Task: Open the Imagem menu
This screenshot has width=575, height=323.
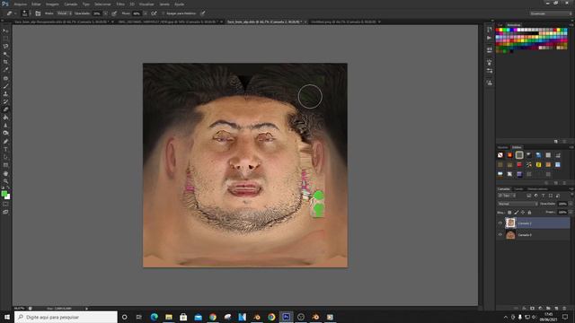Action: click(x=52, y=4)
